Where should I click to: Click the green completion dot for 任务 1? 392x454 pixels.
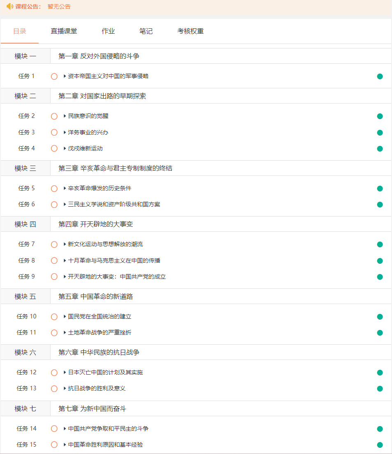(380, 76)
